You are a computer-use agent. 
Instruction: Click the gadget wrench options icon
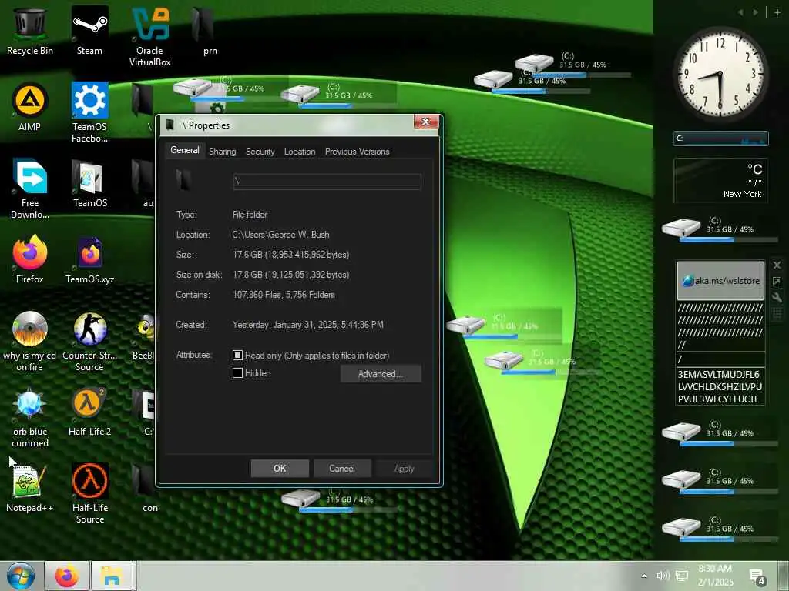click(777, 298)
